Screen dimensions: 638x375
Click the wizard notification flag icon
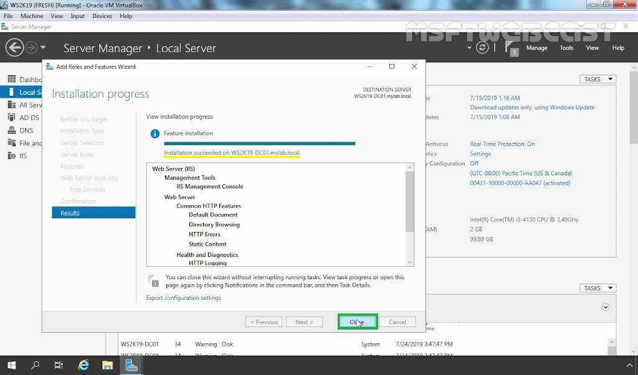(153, 280)
